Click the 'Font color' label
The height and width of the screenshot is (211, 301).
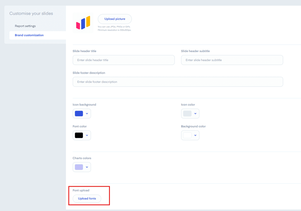pos(80,126)
